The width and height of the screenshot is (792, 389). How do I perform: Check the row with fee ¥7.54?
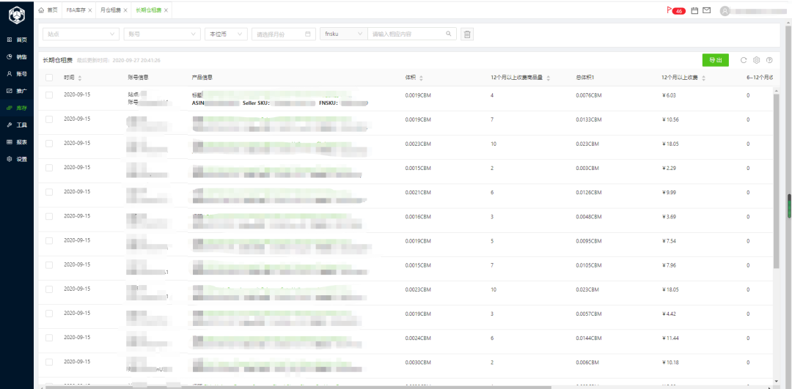click(49, 241)
